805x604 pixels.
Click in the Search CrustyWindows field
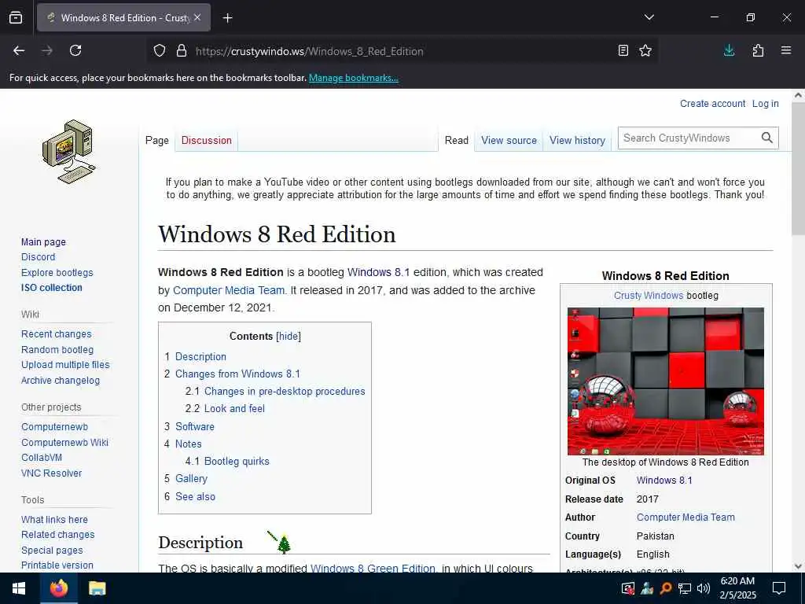(689, 138)
